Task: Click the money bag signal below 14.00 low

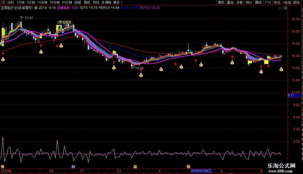Action: [141, 75]
